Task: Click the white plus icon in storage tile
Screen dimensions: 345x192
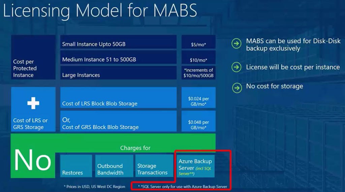Action: tap(33, 103)
